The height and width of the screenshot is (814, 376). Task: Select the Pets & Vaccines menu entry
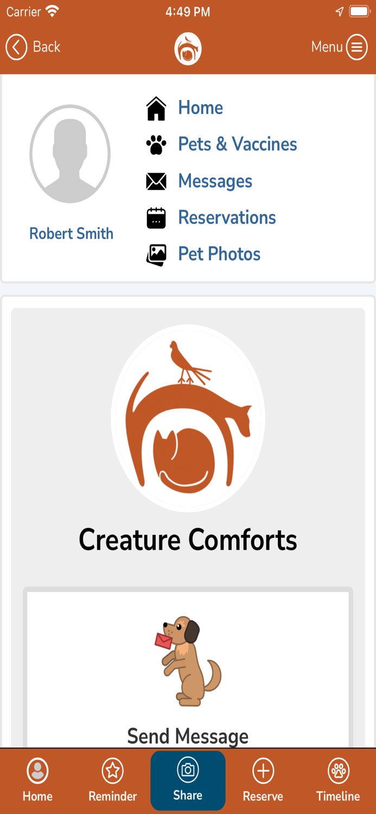(x=237, y=144)
